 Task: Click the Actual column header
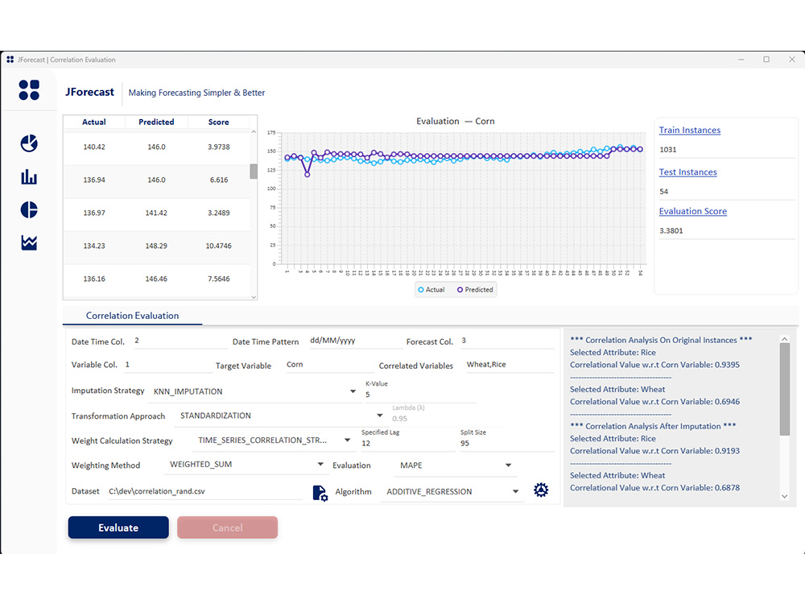[94, 122]
